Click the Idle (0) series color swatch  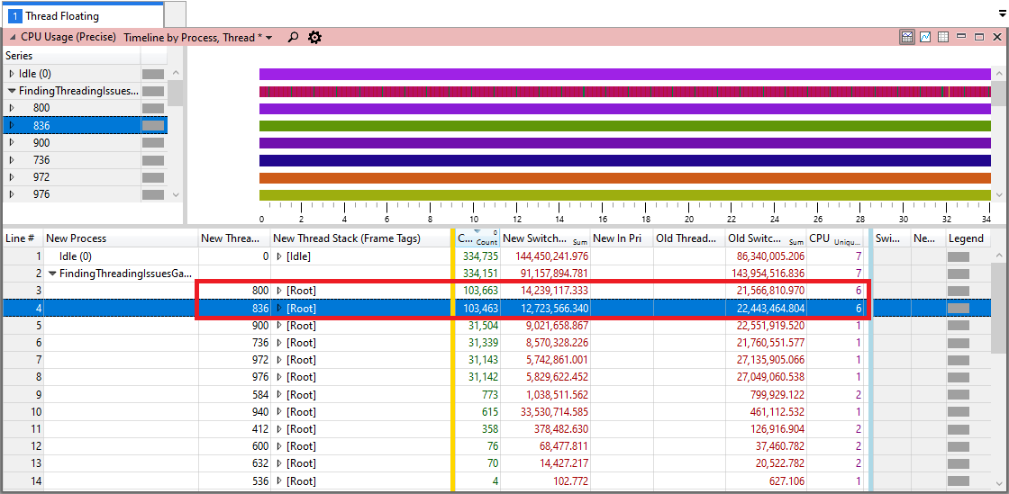coord(153,74)
